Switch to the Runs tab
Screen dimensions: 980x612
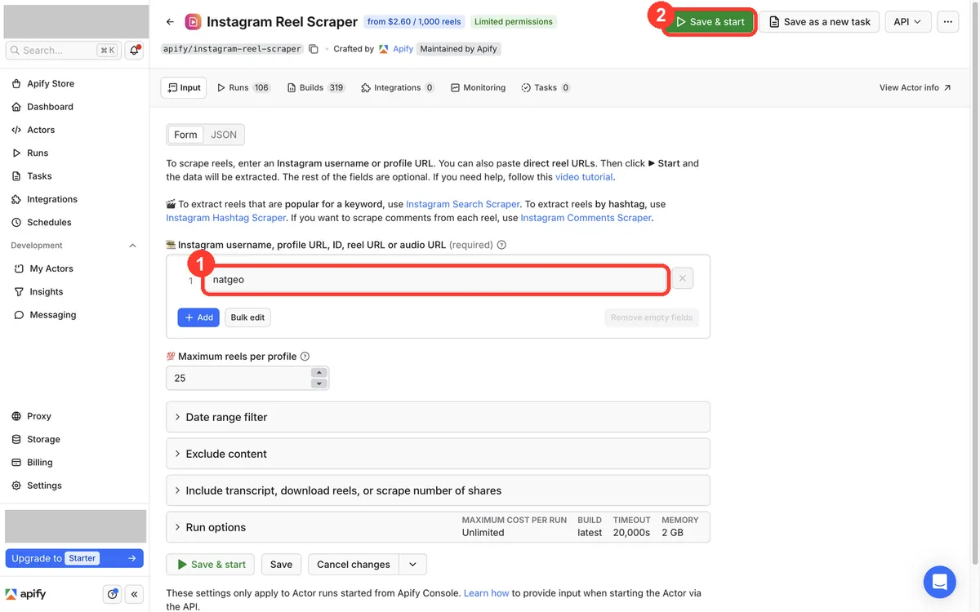243,87
